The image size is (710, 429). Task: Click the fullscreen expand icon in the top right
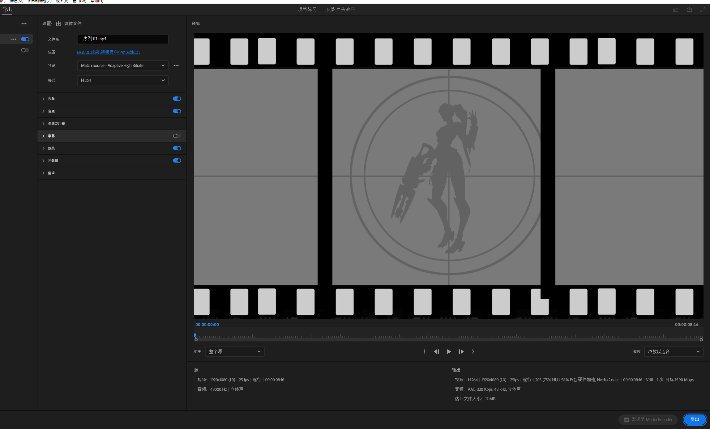703,10
